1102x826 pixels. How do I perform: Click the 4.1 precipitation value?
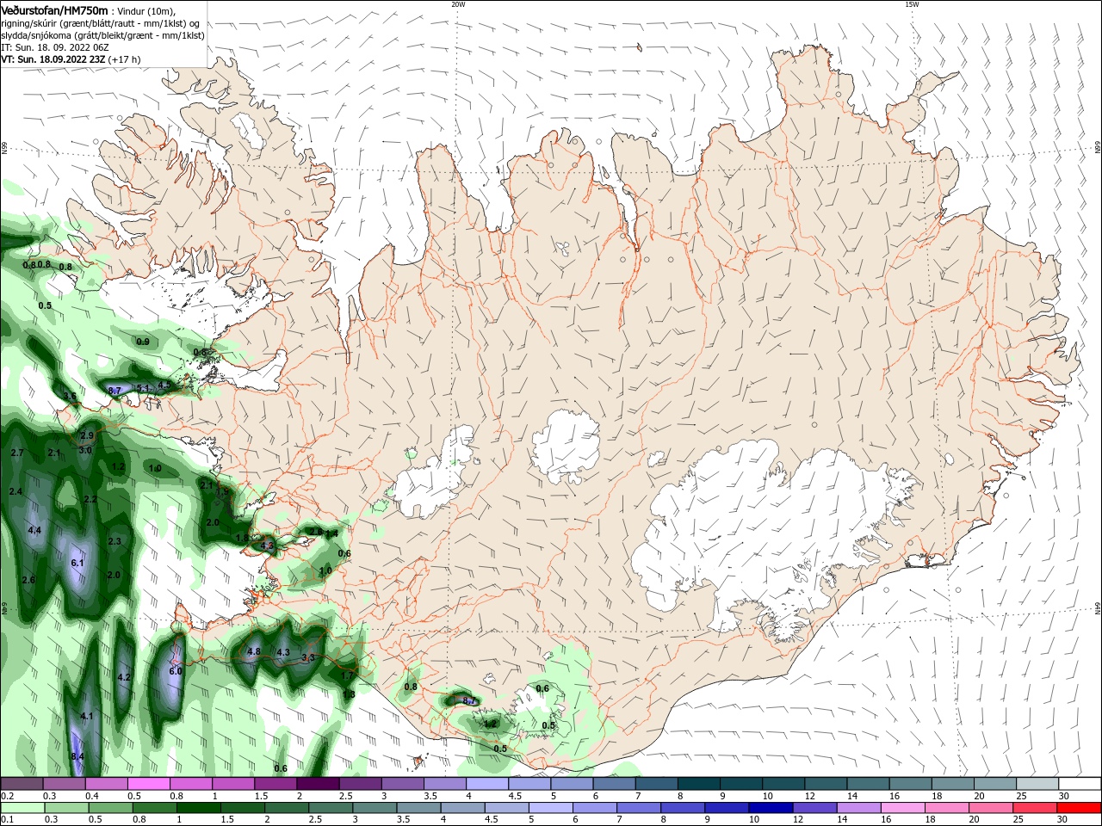coord(86,716)
